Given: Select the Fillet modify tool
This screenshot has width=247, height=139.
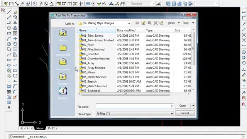Looking at the screenshot, I should coord(15,92).
